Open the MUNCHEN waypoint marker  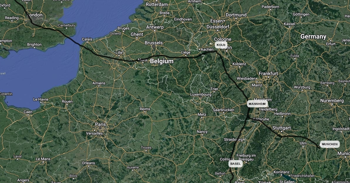[330, 144]
